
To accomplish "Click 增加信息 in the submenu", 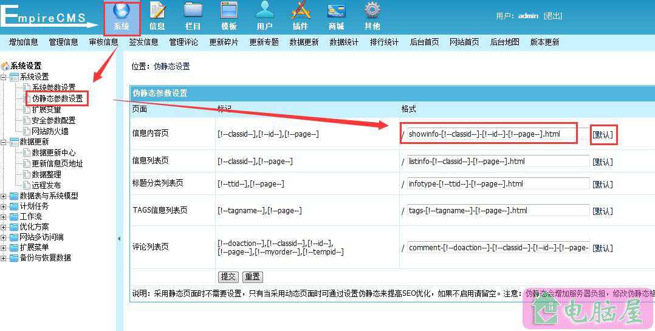I will point(23,42).
